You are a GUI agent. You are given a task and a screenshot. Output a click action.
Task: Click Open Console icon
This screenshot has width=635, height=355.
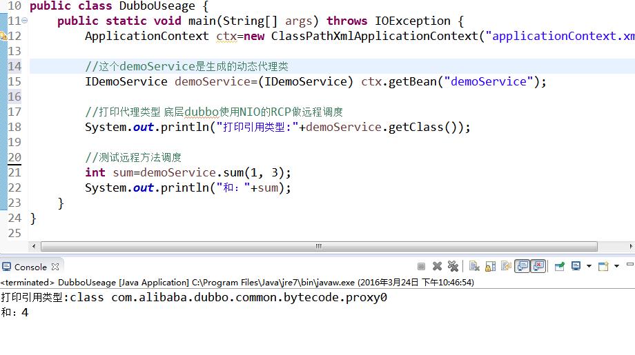(x=603, y=266)
